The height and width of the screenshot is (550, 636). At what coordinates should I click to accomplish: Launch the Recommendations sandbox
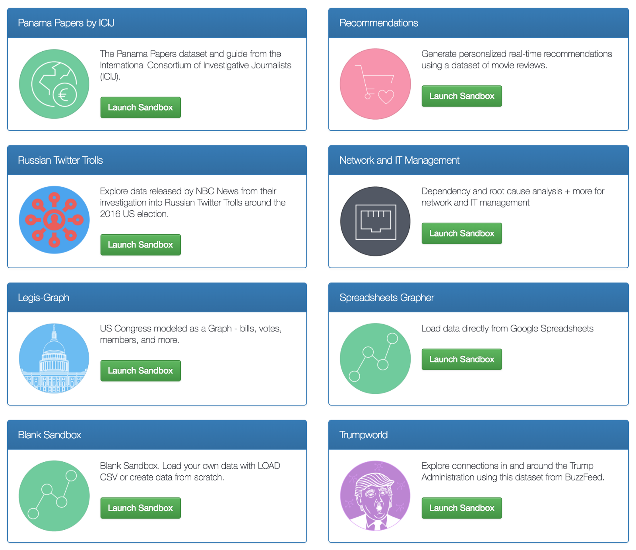tap(461, 96)
